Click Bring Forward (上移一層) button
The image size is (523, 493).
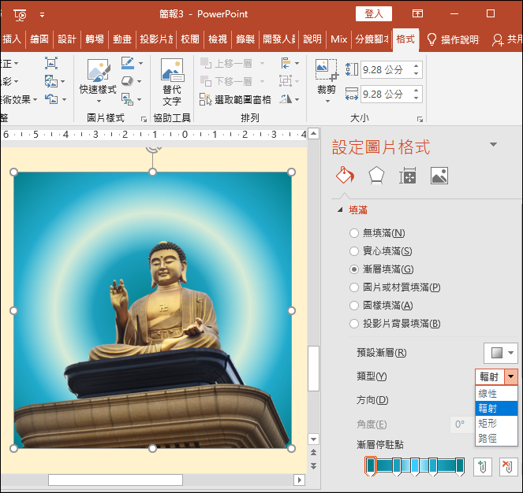[226, 63]
